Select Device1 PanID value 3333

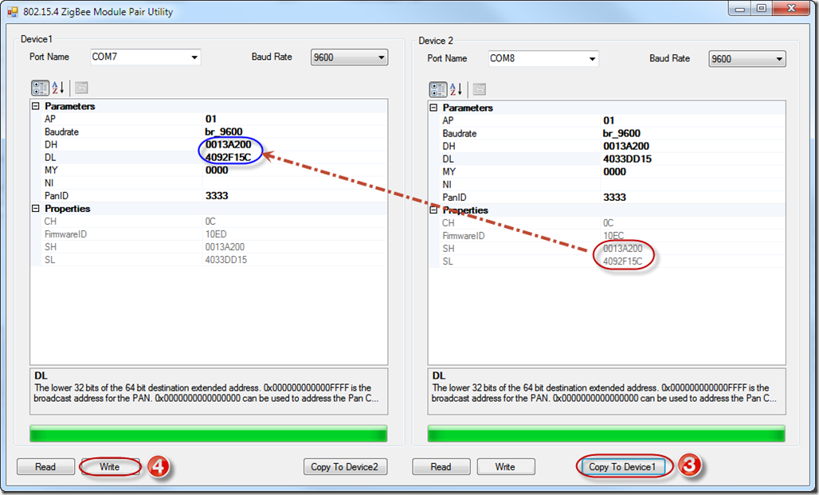click(217, 196)
